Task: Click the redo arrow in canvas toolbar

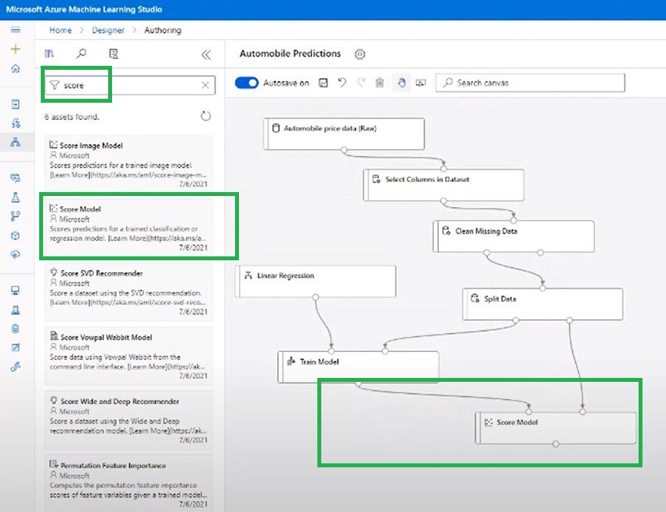Action: [x=361, y=82]
